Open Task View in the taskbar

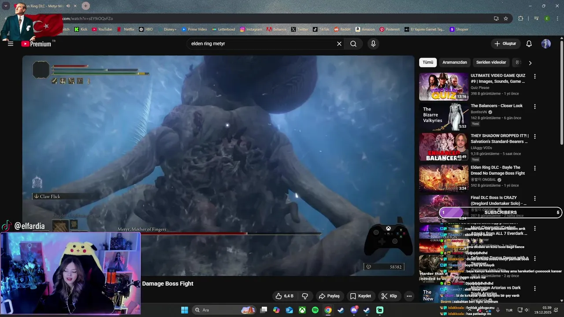click(263, 310)
